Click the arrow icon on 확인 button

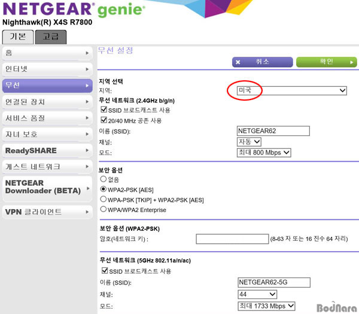[x=352, y=62]
